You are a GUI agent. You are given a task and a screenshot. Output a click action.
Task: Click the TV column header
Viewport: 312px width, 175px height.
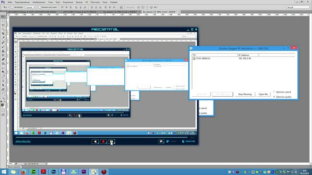(x=215, y=55)
